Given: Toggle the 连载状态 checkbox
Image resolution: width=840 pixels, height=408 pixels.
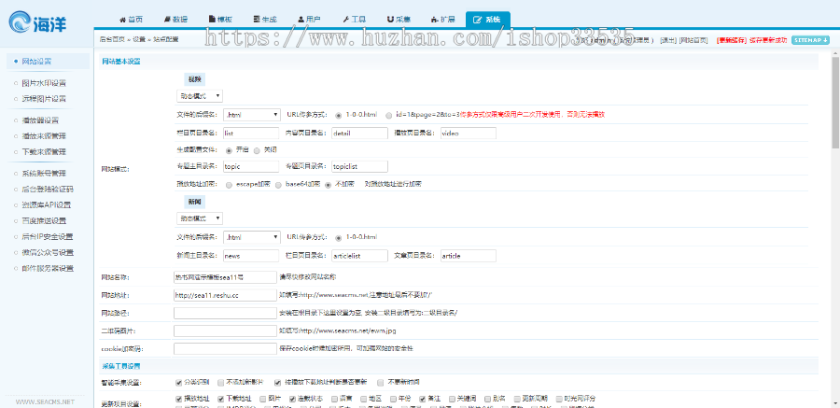Looking at the screenshot, I should click(x=292, y=399).
